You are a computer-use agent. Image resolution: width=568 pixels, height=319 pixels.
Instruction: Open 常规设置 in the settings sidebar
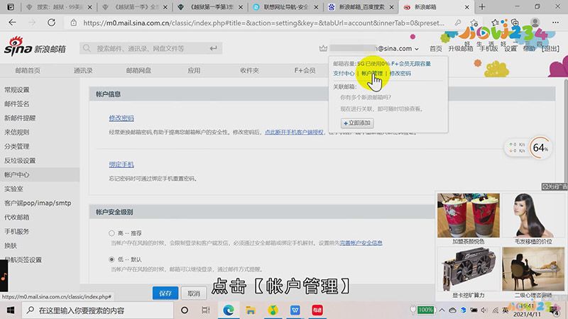point(16,90)
